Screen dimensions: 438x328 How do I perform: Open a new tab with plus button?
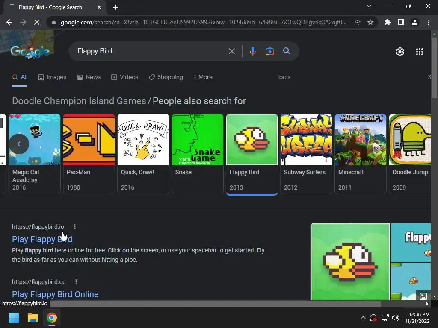point(115,7)
